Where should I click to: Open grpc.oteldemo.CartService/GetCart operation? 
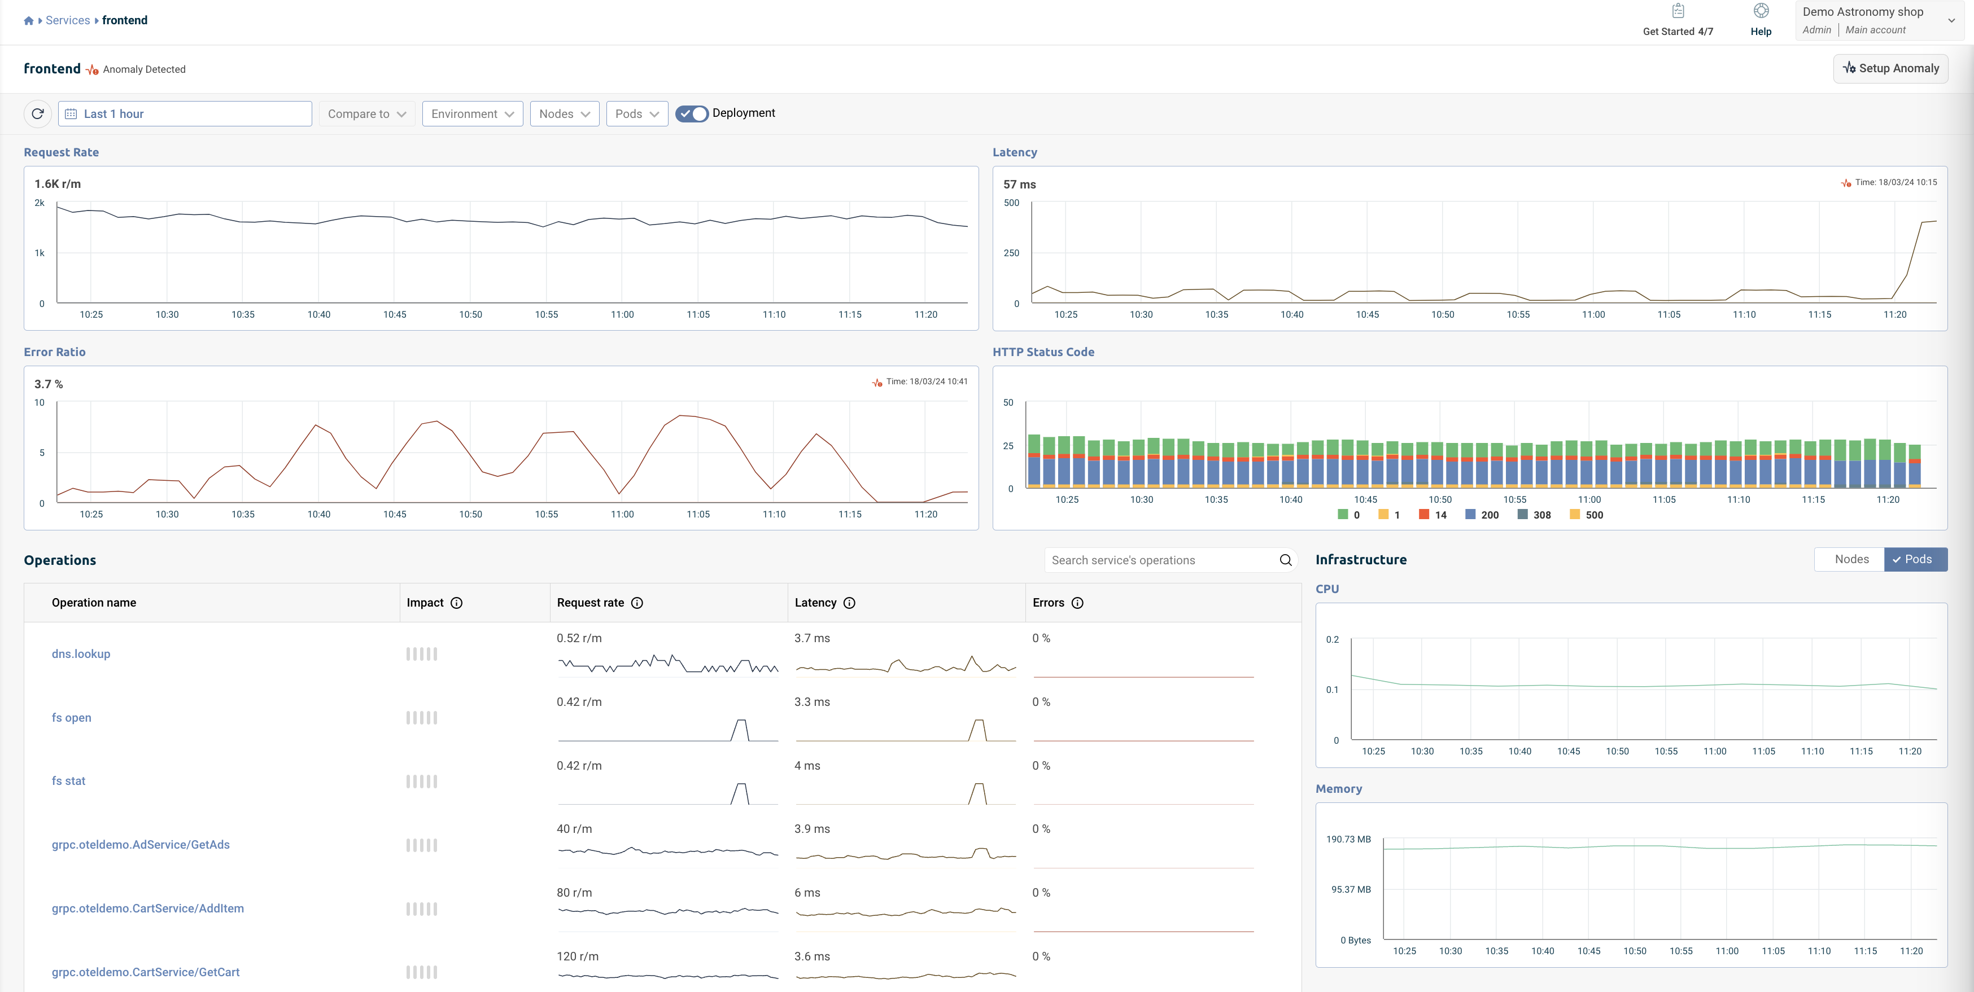146,972
